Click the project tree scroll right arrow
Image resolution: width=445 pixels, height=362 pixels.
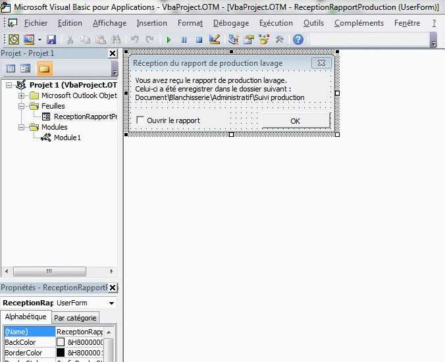pos(111,271)
